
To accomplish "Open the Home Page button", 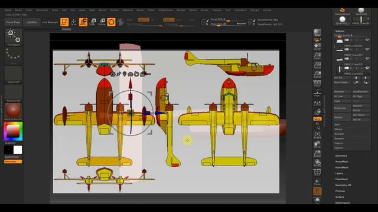I will point(13,22).
